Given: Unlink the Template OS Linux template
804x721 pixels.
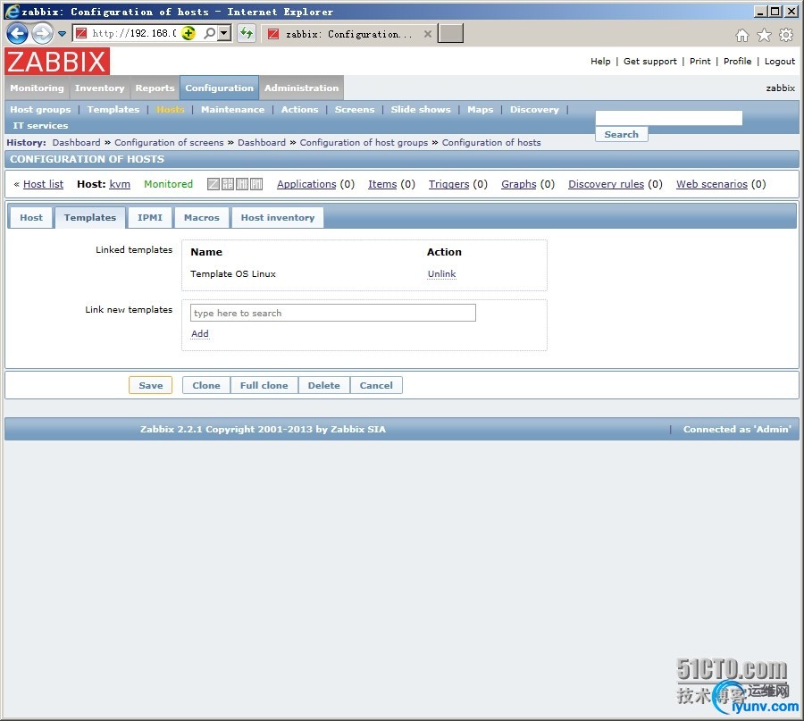Looking at the screenshot, I should click(441, 273).
